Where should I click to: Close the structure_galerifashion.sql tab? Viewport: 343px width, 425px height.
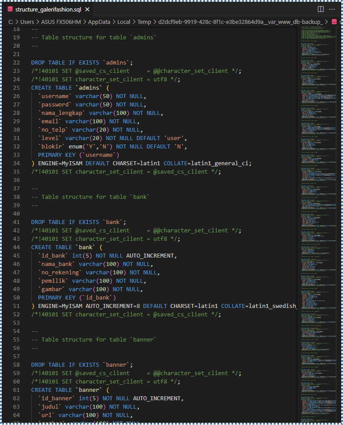(87, 9)
